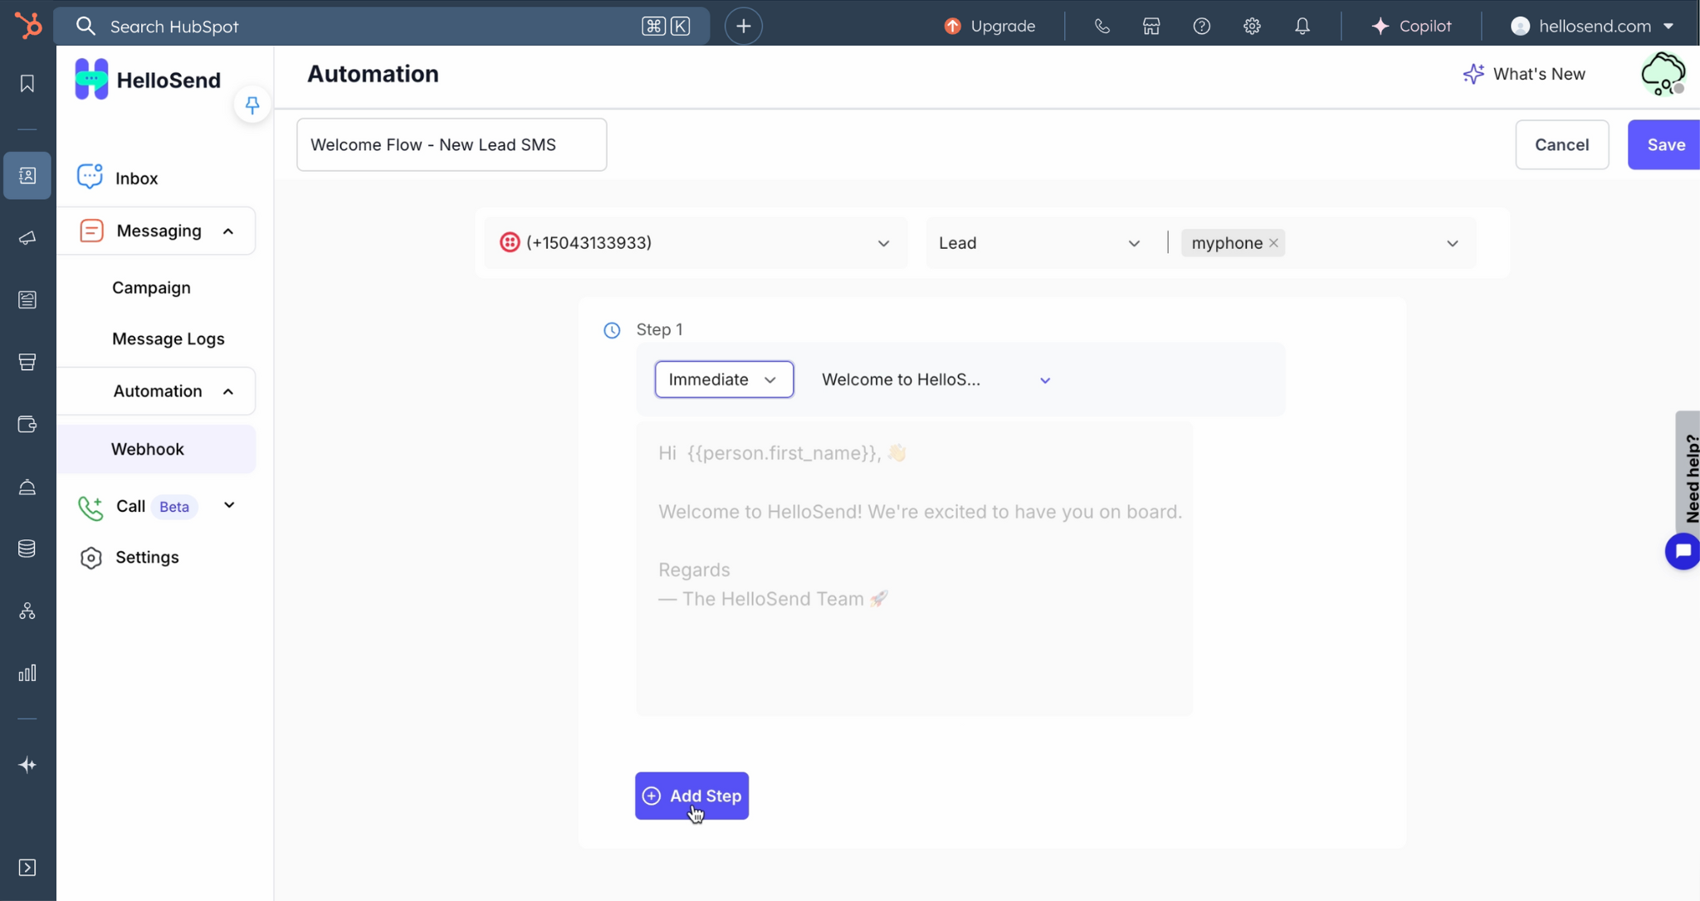This screenshot has height=901, width=1700.
Task: Click the message body text area
Action: tap(914, 568)
